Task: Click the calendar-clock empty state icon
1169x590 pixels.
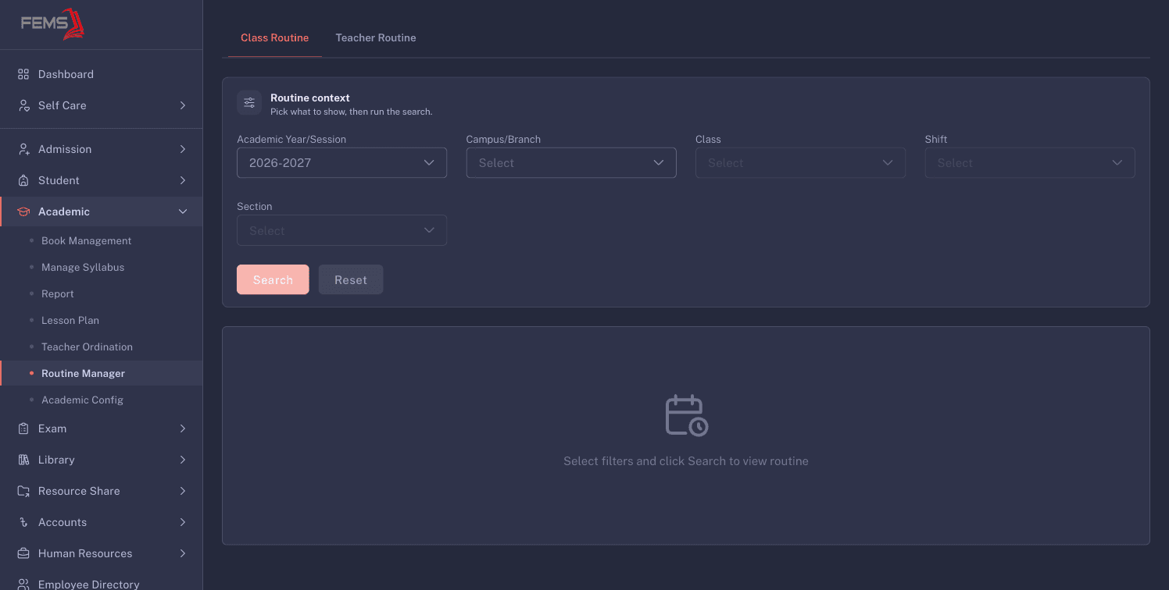Action: click(686, 415)
